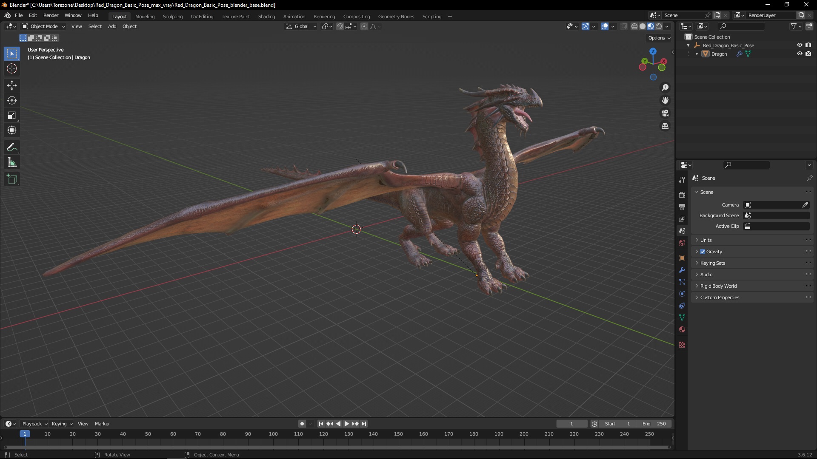817x459 pixels.
Task: Switch perspective/orthographic grid icon
Action: coord(665,126)
